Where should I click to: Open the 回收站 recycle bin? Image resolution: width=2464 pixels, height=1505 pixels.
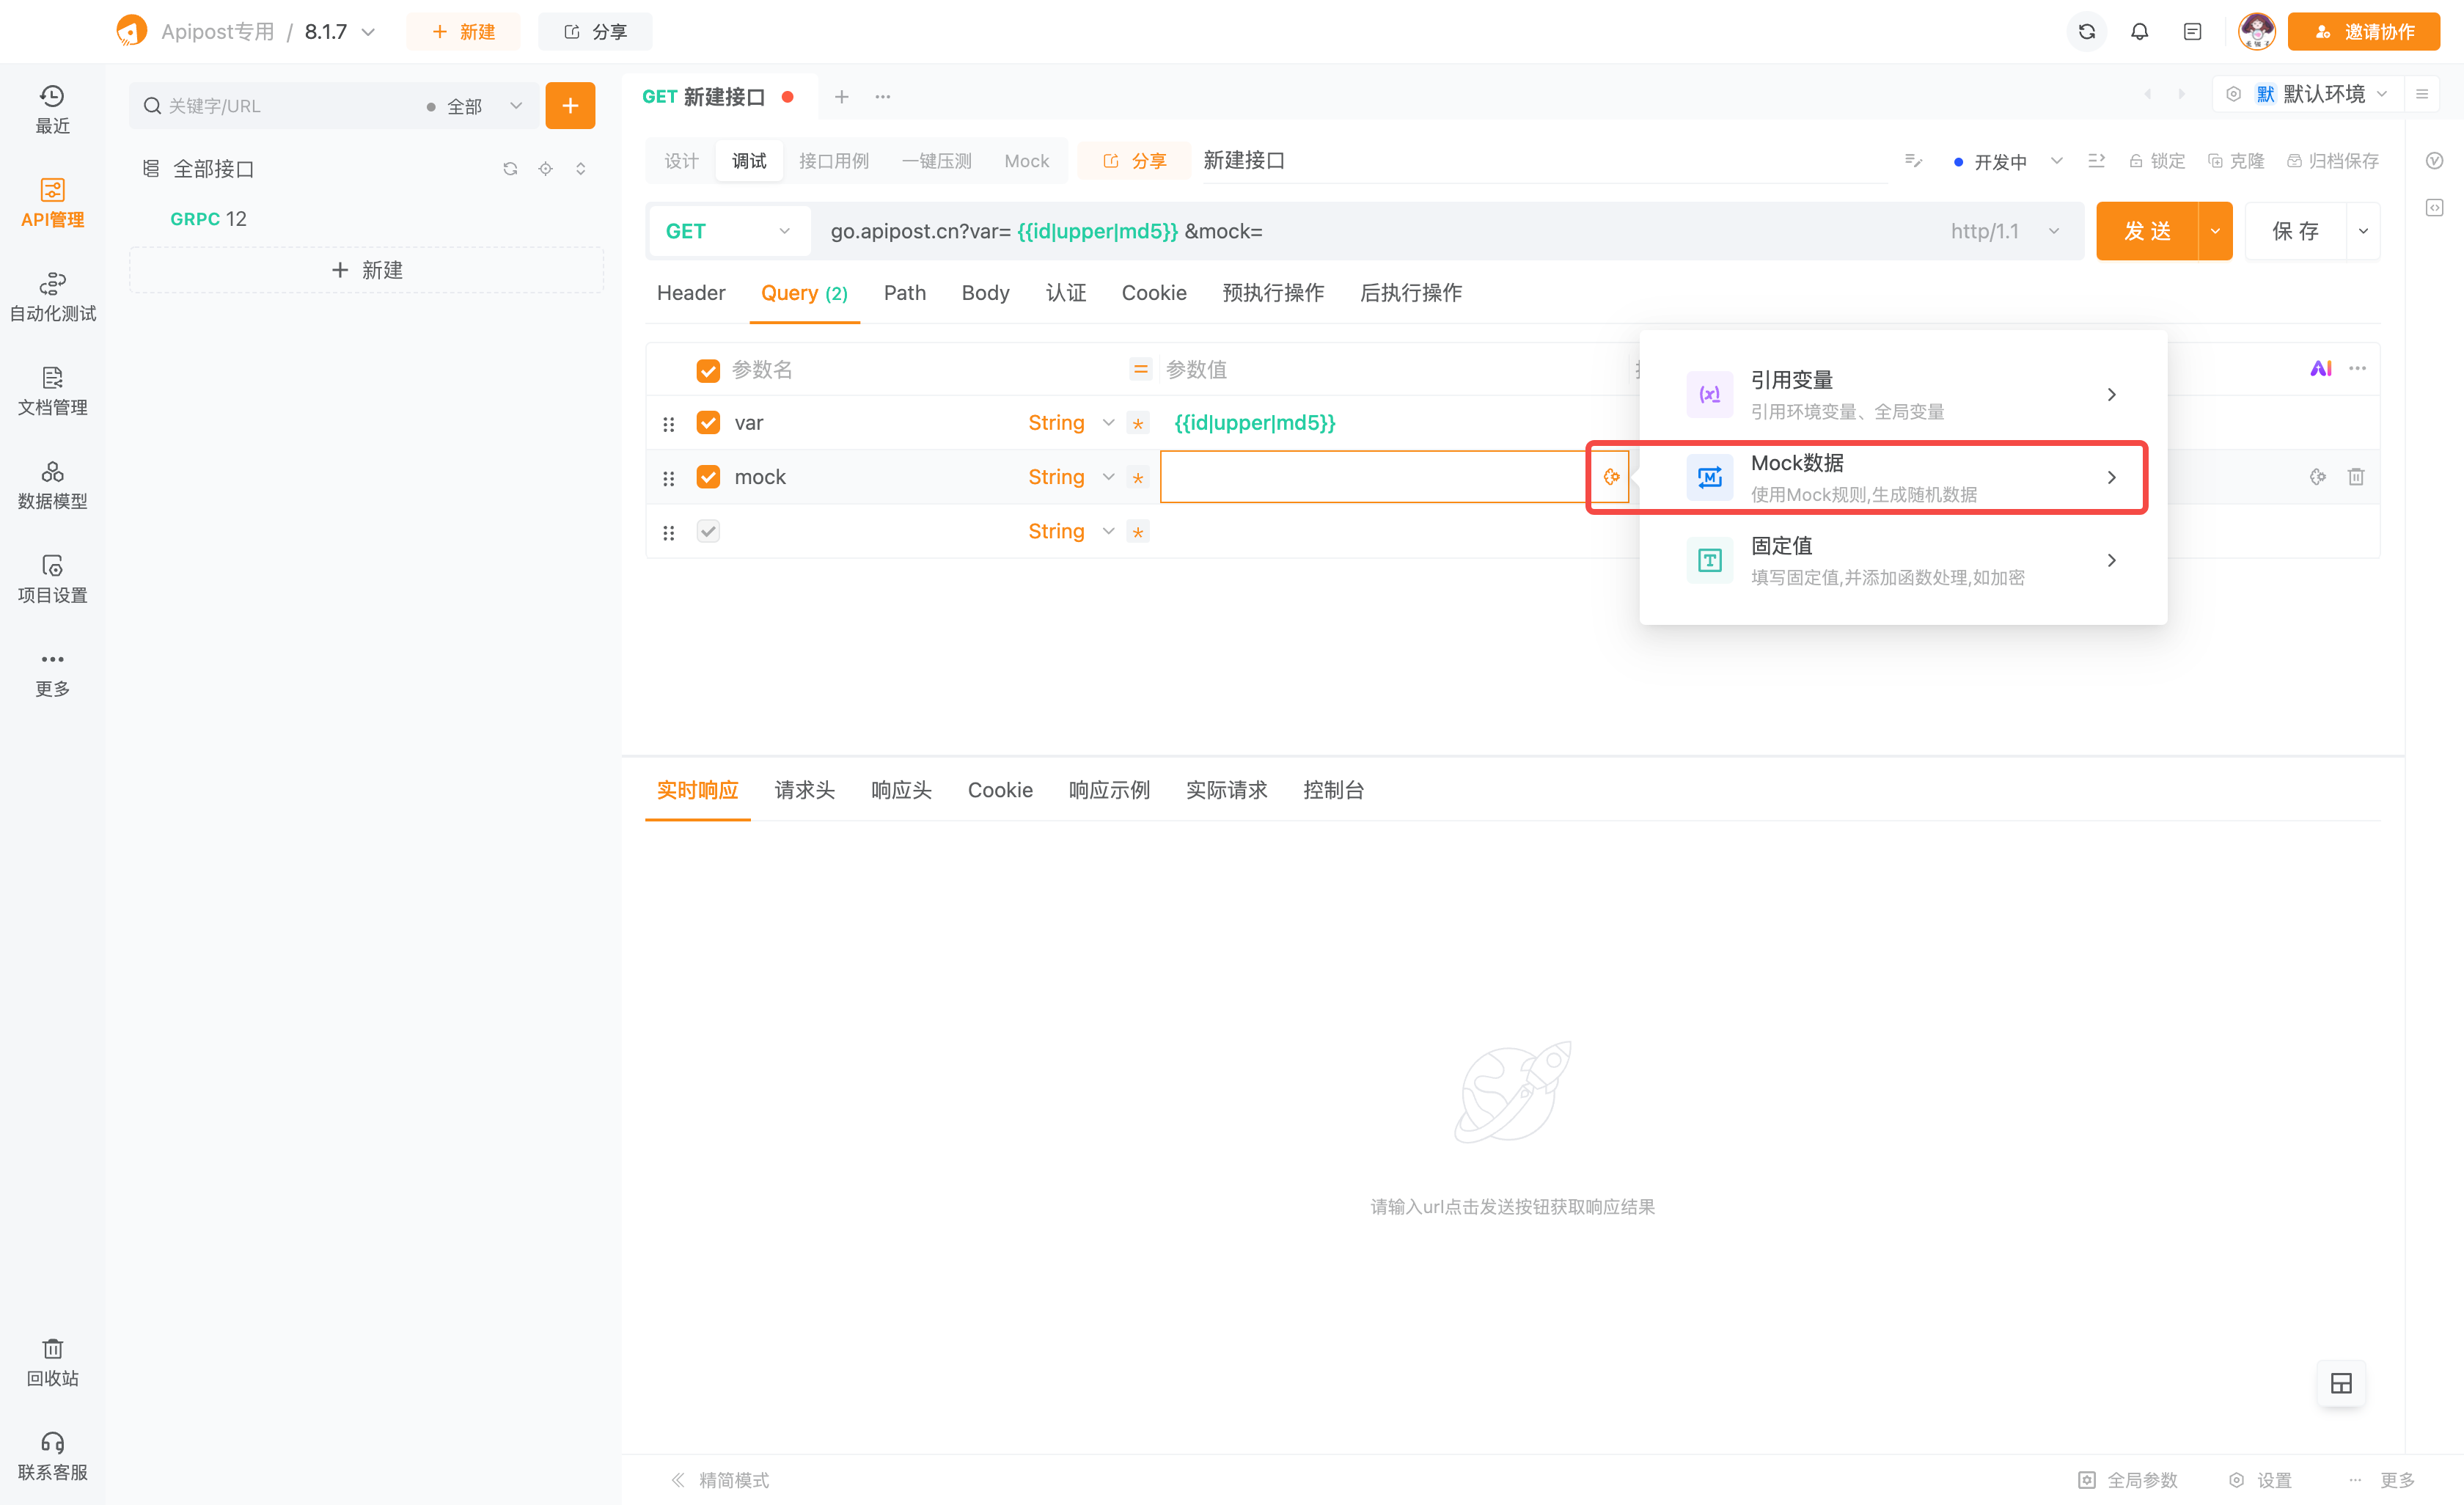point(52,1362)
